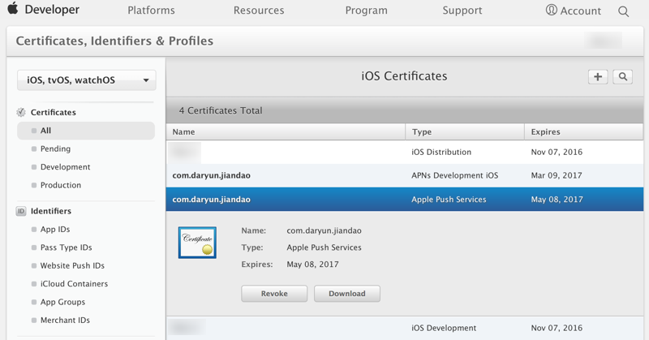Select Development certificates in sidebar
Image resolution: width=649 pixels, height=340 pixels.
pos(65,167)
